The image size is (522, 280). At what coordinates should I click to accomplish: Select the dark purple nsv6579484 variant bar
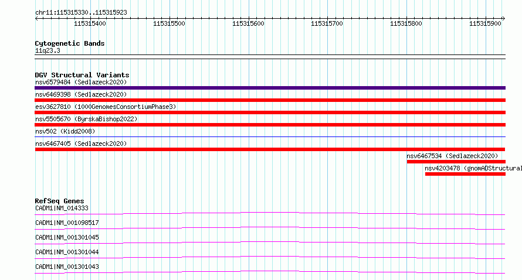point(270,88)
